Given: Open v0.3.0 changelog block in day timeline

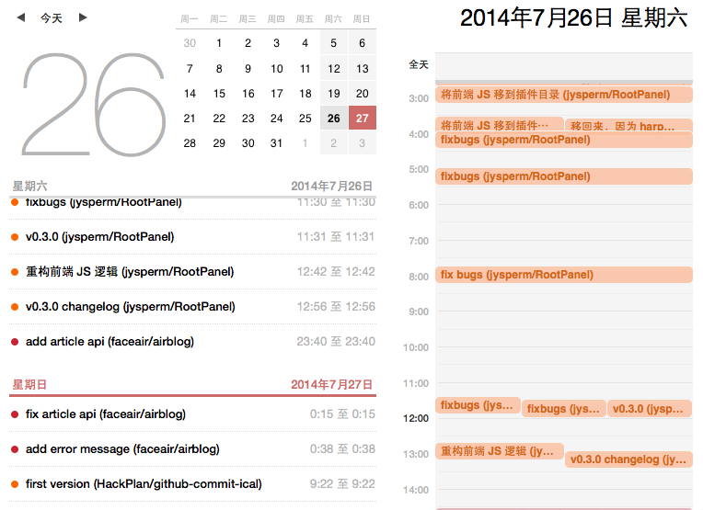Looking at the screenshot, I should [628, 459].
